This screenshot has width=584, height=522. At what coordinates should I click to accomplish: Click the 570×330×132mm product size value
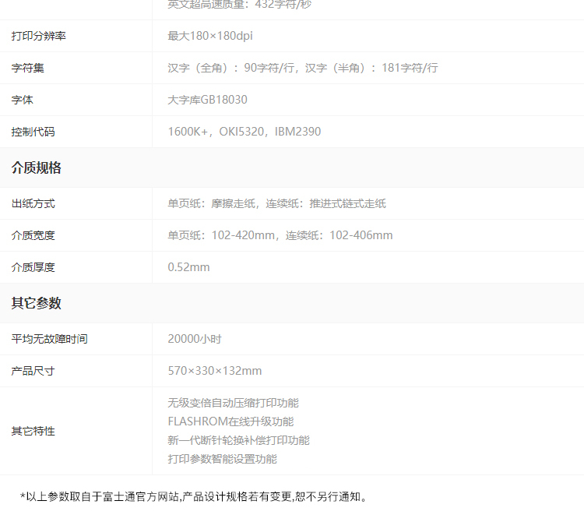(x=214, y=371)
